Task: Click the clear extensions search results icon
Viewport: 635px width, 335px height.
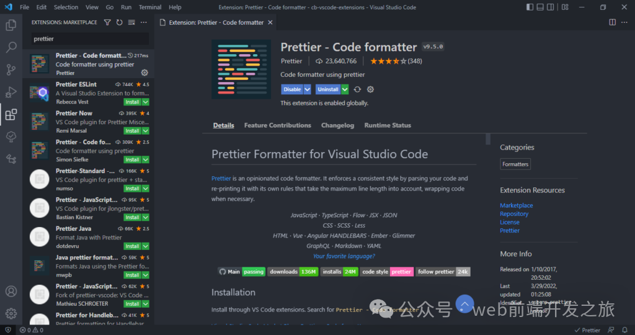Action: coord(131,22)
